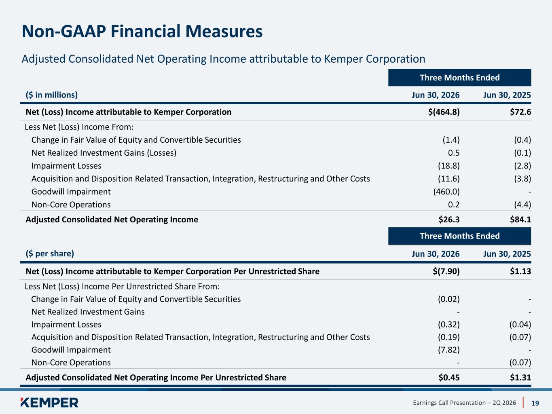This screenshot has width=552, height=414.
Task: Click the '0.5' realized investment gains value
Action: pos(454,153)
